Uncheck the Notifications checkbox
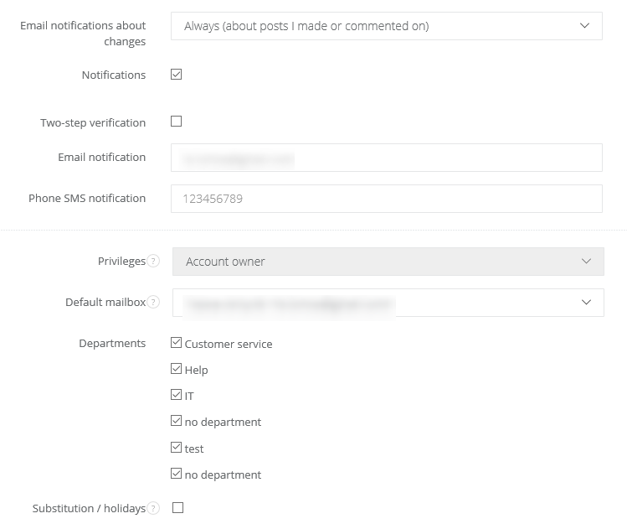Screen dimensions: 627x529 [176, 75]
